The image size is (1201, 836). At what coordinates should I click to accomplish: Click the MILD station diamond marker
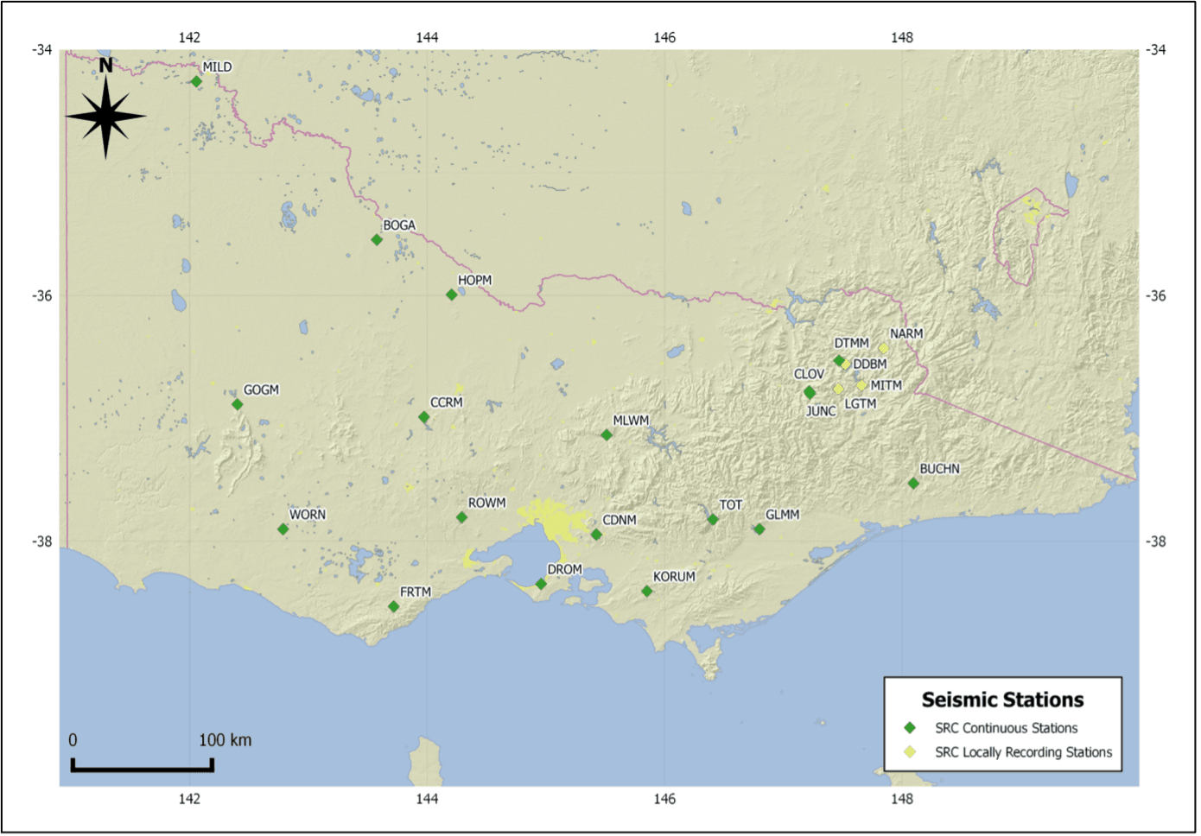196,81
